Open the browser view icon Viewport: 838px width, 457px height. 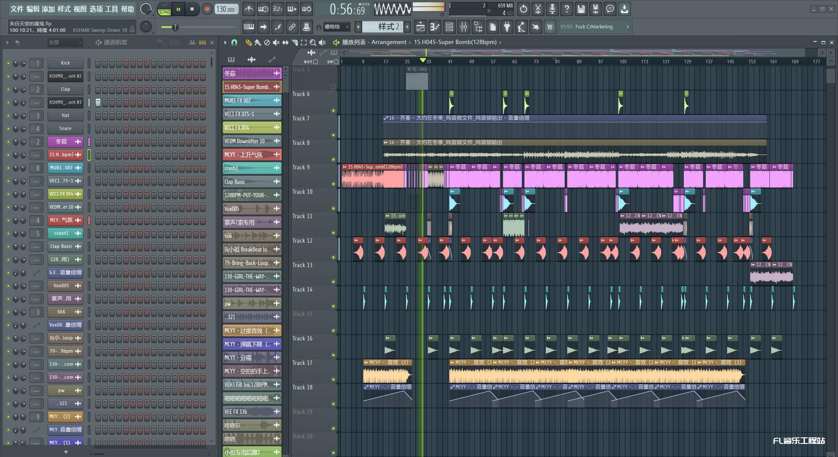[478, 27]
